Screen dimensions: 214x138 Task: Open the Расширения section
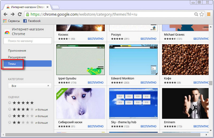pos(17,57)
